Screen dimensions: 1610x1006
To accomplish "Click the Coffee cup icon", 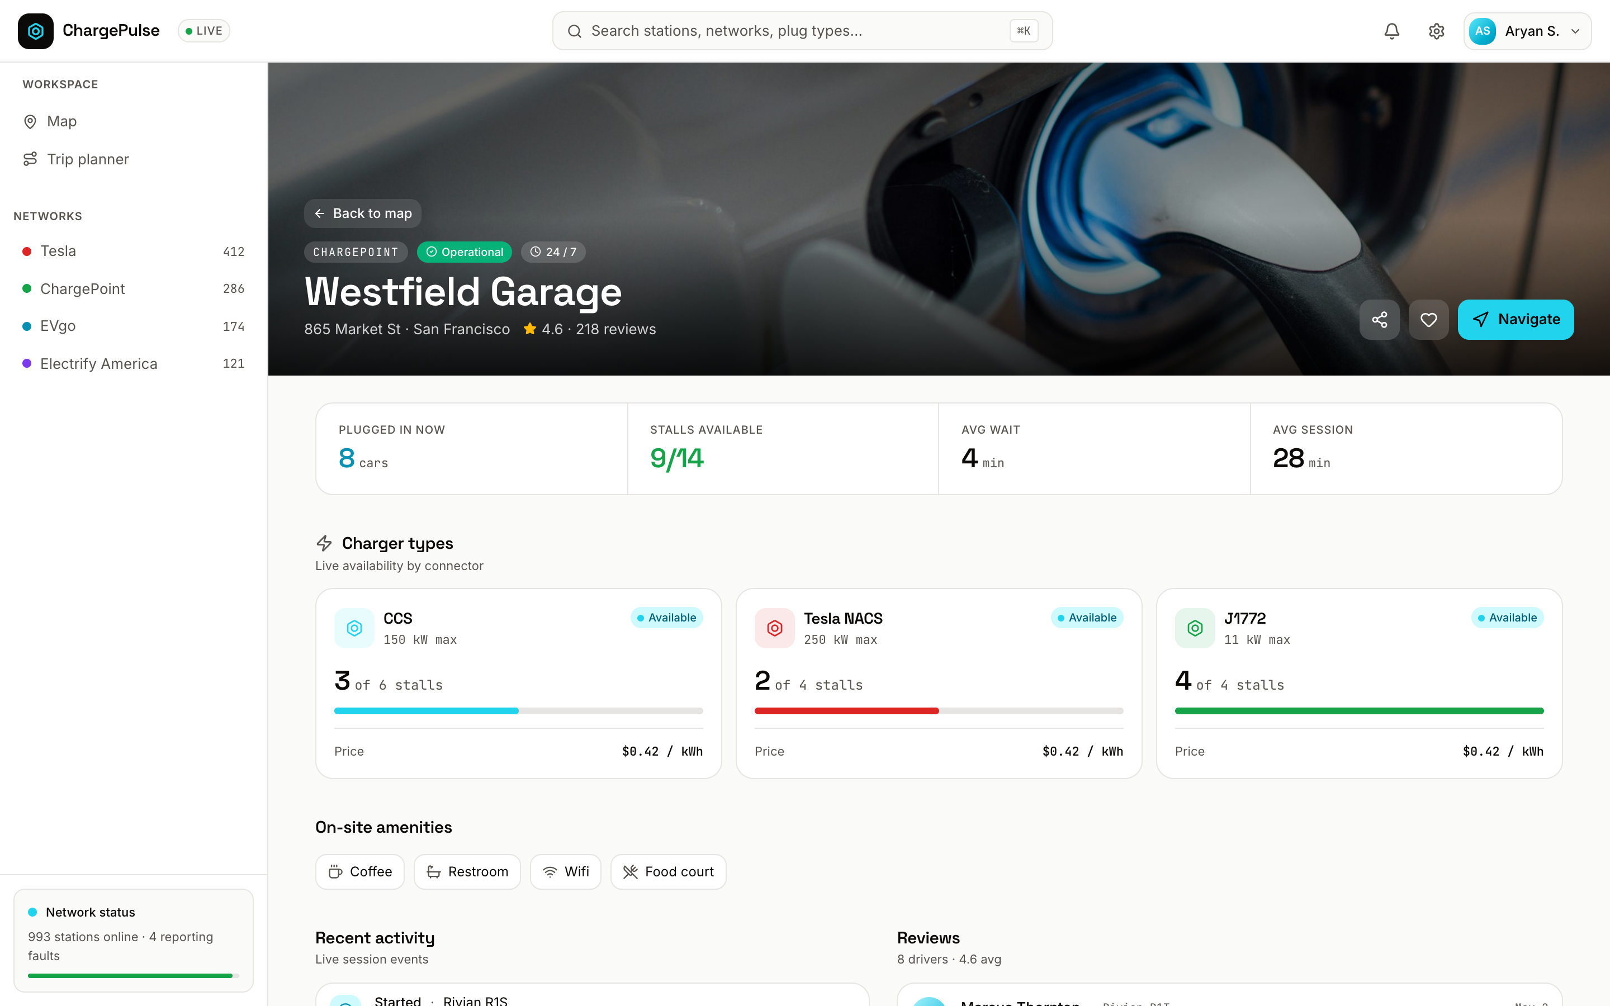I will point(335,872).
